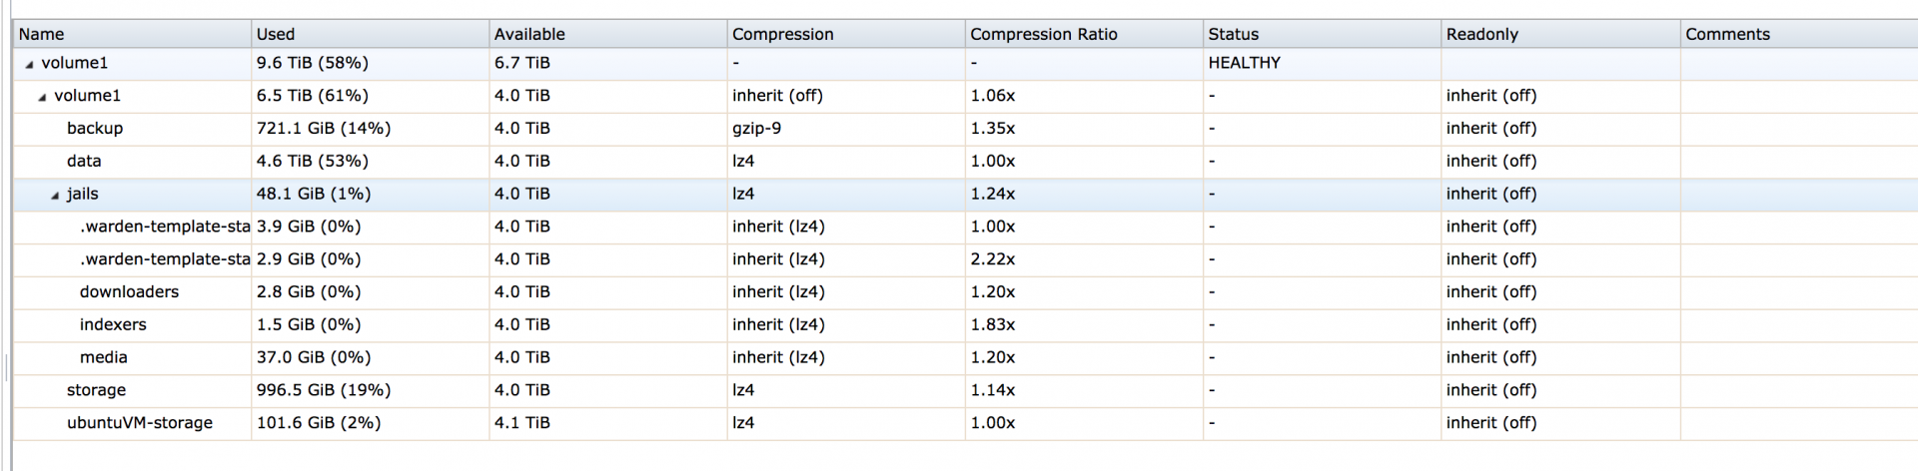
Task: Click the Status column header
Action: tap(1233, 34)
